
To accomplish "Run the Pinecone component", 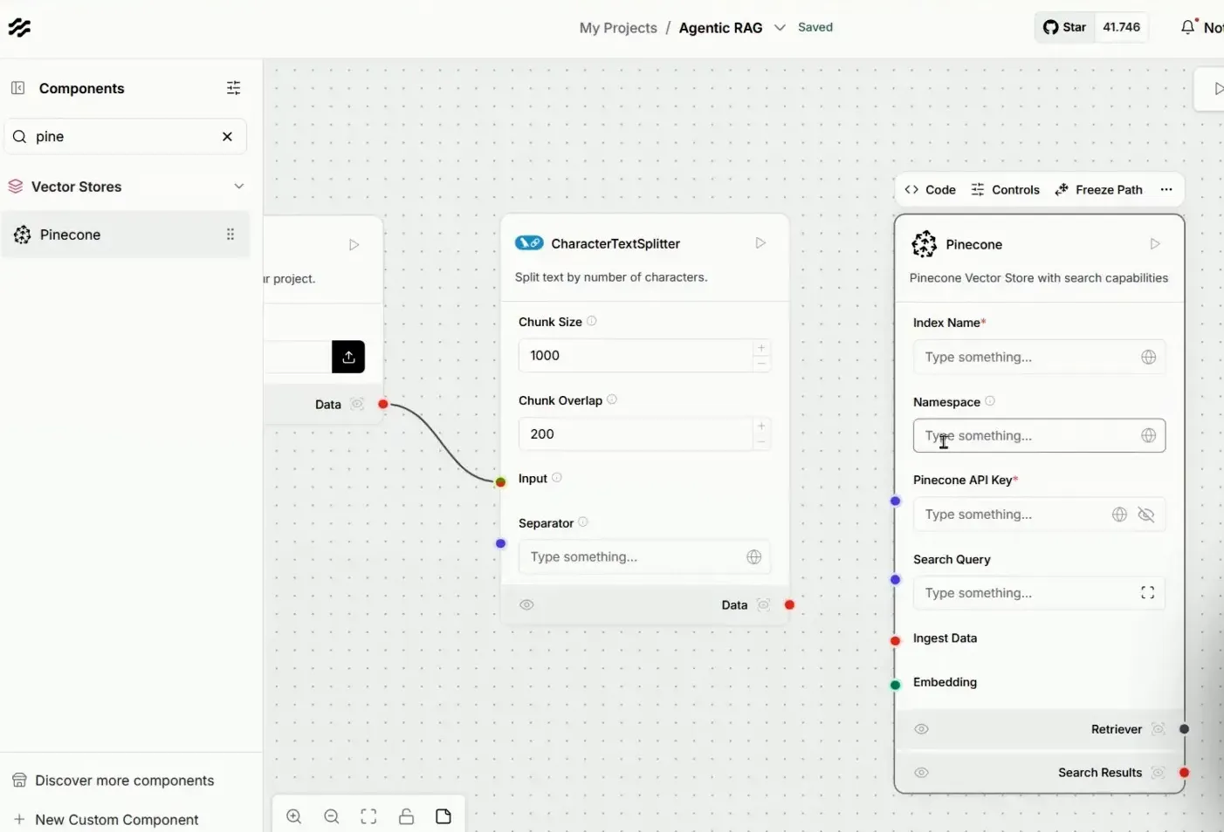I will [1155, 244].
